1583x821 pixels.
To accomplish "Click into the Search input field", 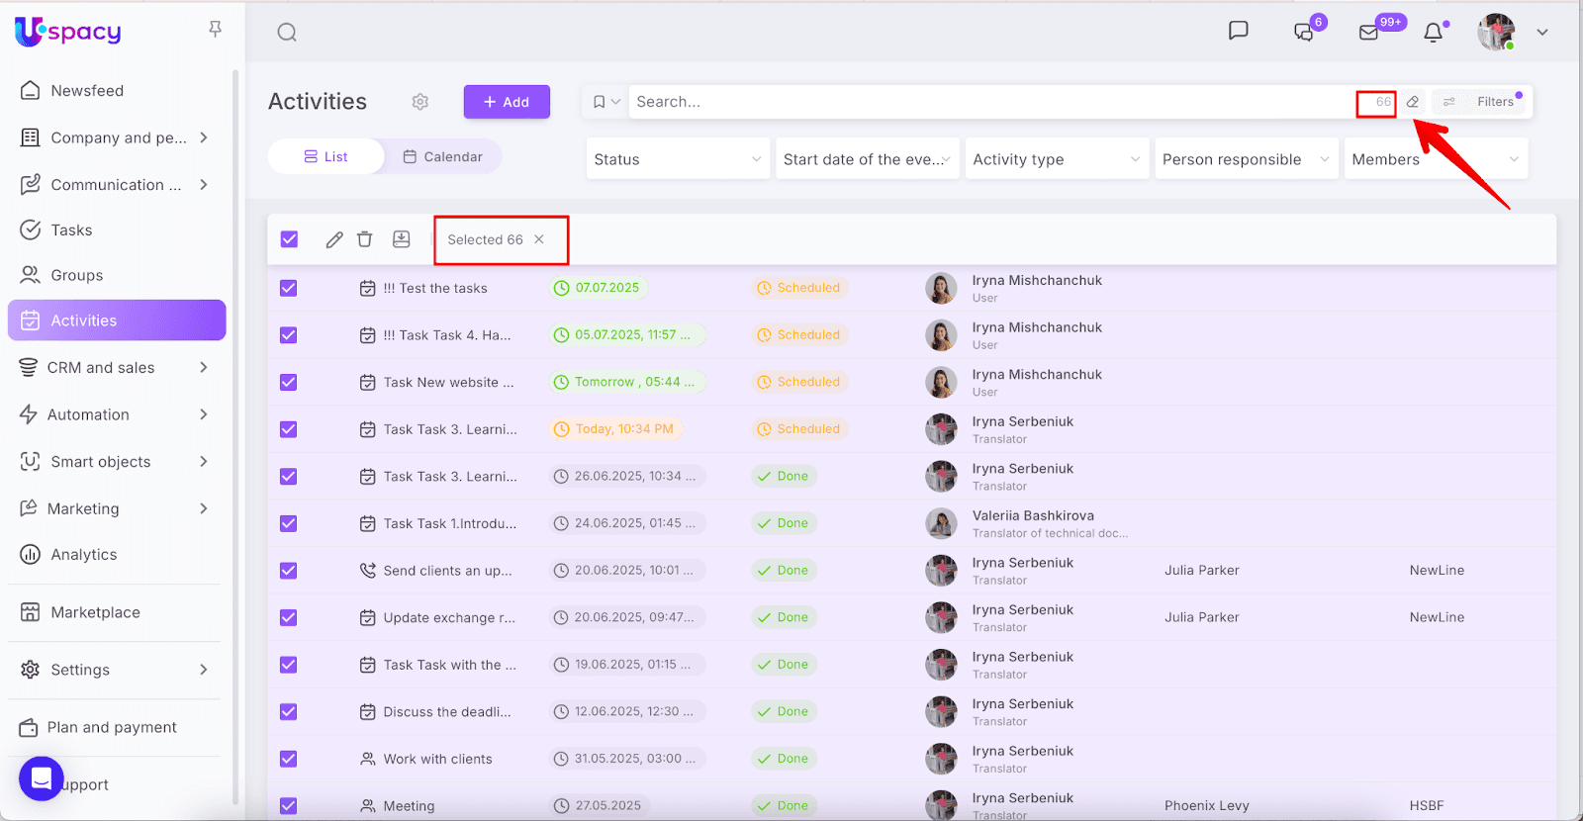I will coord(989,102).
